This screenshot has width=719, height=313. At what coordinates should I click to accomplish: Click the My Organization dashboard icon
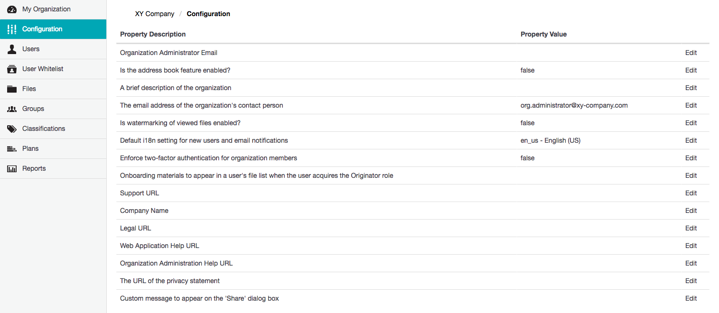tap(12, 9)
